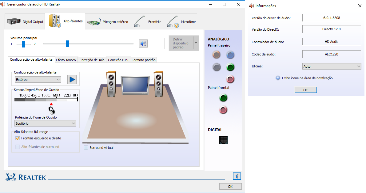Click the digital optical output connector icon
This screenshot has height=193, width=366.
(224, 140)
